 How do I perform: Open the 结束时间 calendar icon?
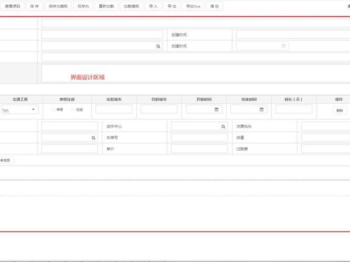point(261,110)
